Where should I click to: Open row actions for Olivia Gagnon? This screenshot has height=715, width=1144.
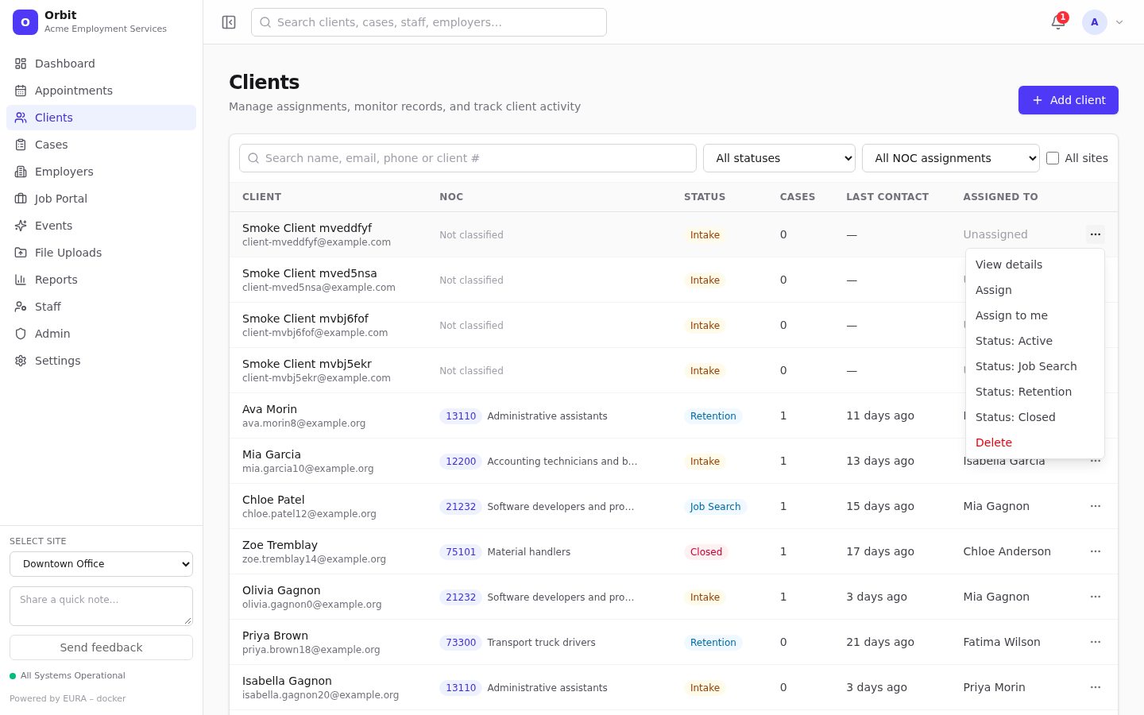[x=1096, y=597]
